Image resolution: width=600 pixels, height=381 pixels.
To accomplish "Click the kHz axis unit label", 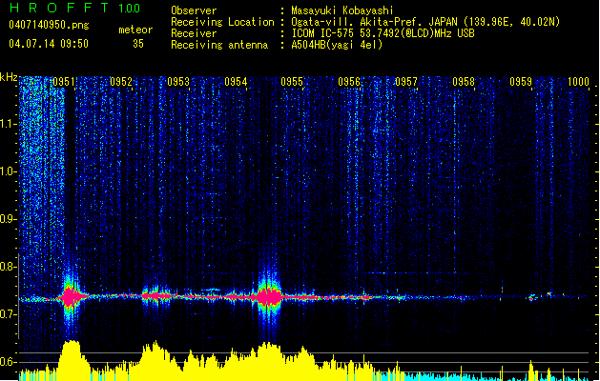I will click(x=9, y=77).
